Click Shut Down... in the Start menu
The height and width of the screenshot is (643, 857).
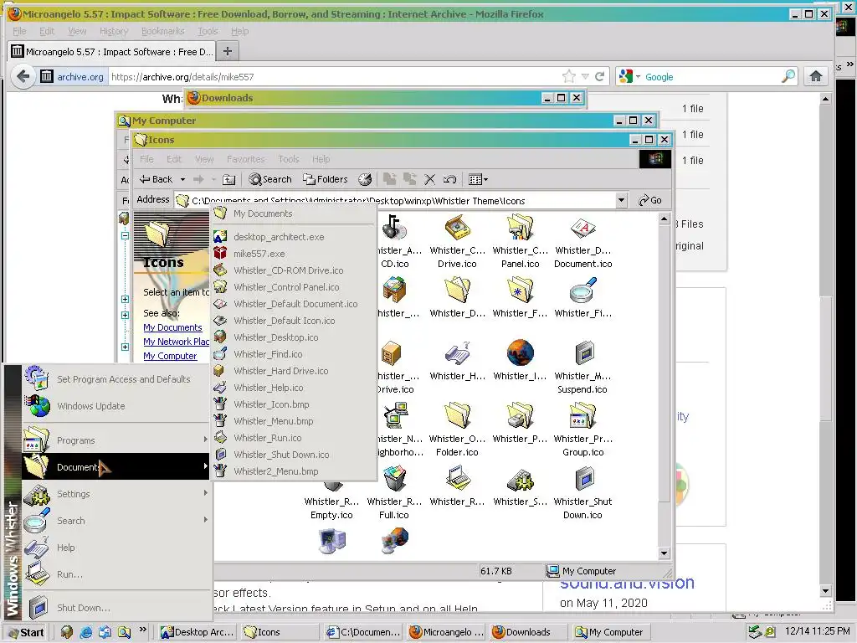(x=115, y=608)
